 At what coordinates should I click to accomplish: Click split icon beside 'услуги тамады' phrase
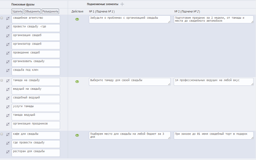(8, 107)
